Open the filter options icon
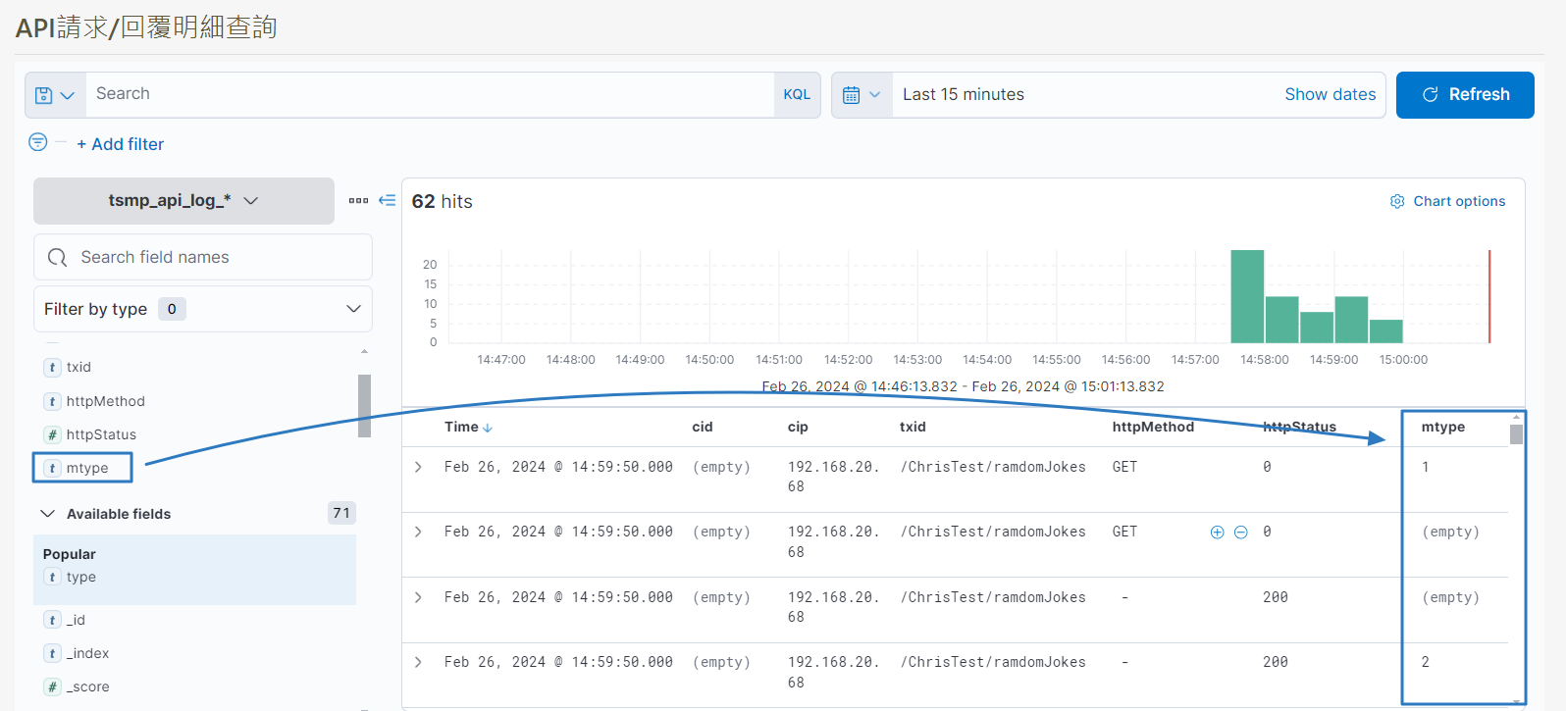 click(x=38, y=142)
